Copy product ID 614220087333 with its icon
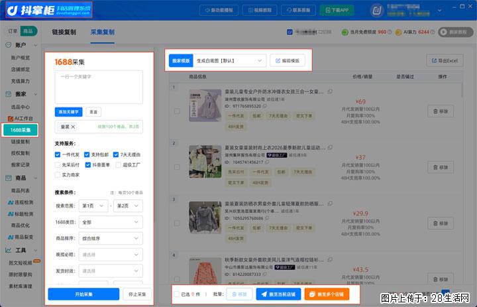 [x=264, y=274]
